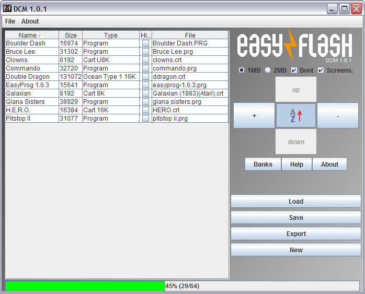Click the easyprog-1.6.3.prg file cell
Screen dimensions: 365x294
click(190, 85)
